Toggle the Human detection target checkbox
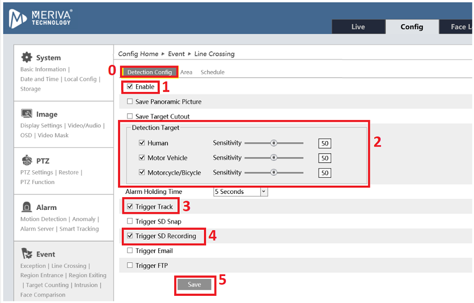The width and height of the screenshot is (474, 303). 142,143
